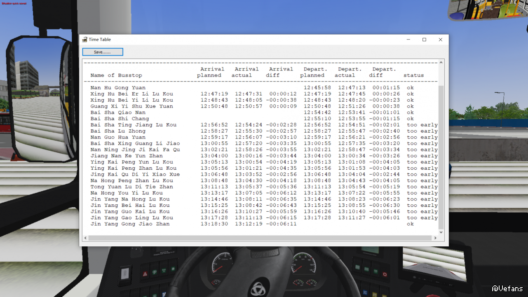Click the Nan Hu Gong Yuan stop row
The image size is (528, 297).
pos(118,88)
